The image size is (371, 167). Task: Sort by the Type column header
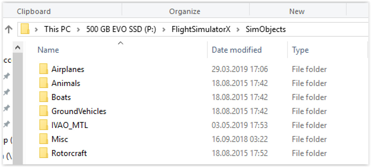(x=300, y=50)
